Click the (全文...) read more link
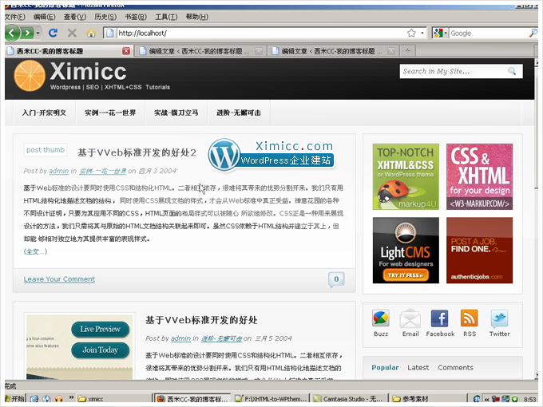Image resolution: width=543 pixels, height=407 pixels. point(35,251)
